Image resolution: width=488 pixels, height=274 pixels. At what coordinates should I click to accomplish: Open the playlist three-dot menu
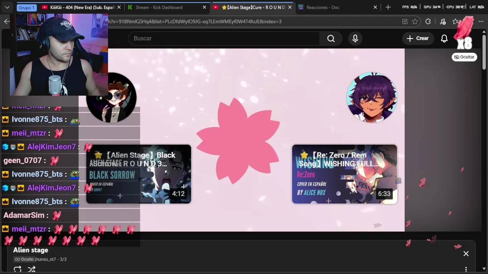(466, 269)
